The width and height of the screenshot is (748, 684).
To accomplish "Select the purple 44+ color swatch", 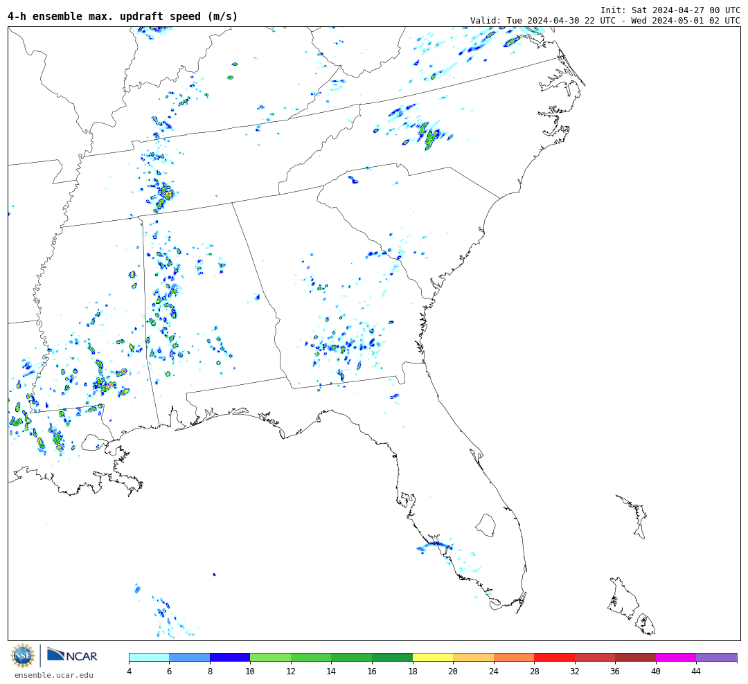I will [717, 658].
